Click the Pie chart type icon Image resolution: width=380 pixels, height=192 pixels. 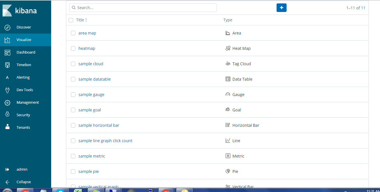point(228,171)
